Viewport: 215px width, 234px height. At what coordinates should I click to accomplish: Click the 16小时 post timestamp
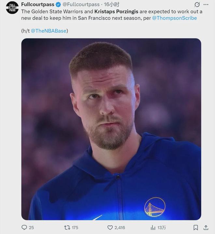[112, 5]
